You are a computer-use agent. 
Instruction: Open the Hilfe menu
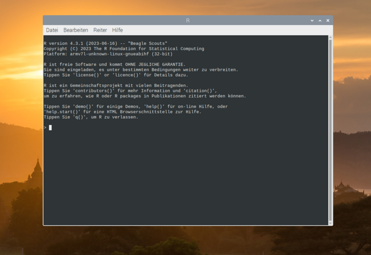pos(117,30)
